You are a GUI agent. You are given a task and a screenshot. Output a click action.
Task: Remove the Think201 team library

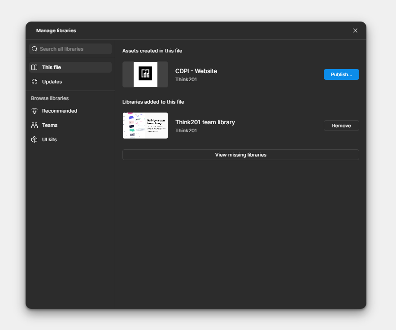(341, 126)
